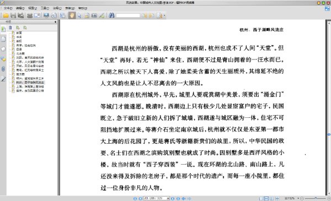
Task: Click the find previous result icon
Action: pos(145,15)
